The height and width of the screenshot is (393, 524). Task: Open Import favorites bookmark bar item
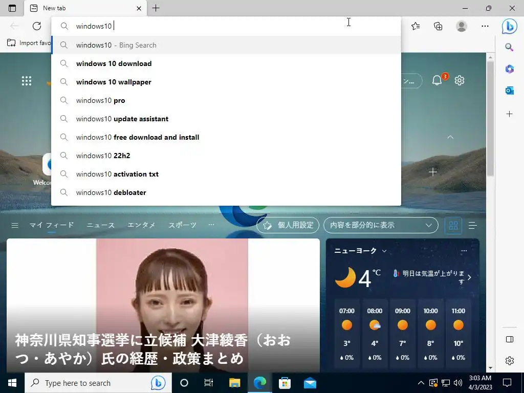(x=29, y=43)
